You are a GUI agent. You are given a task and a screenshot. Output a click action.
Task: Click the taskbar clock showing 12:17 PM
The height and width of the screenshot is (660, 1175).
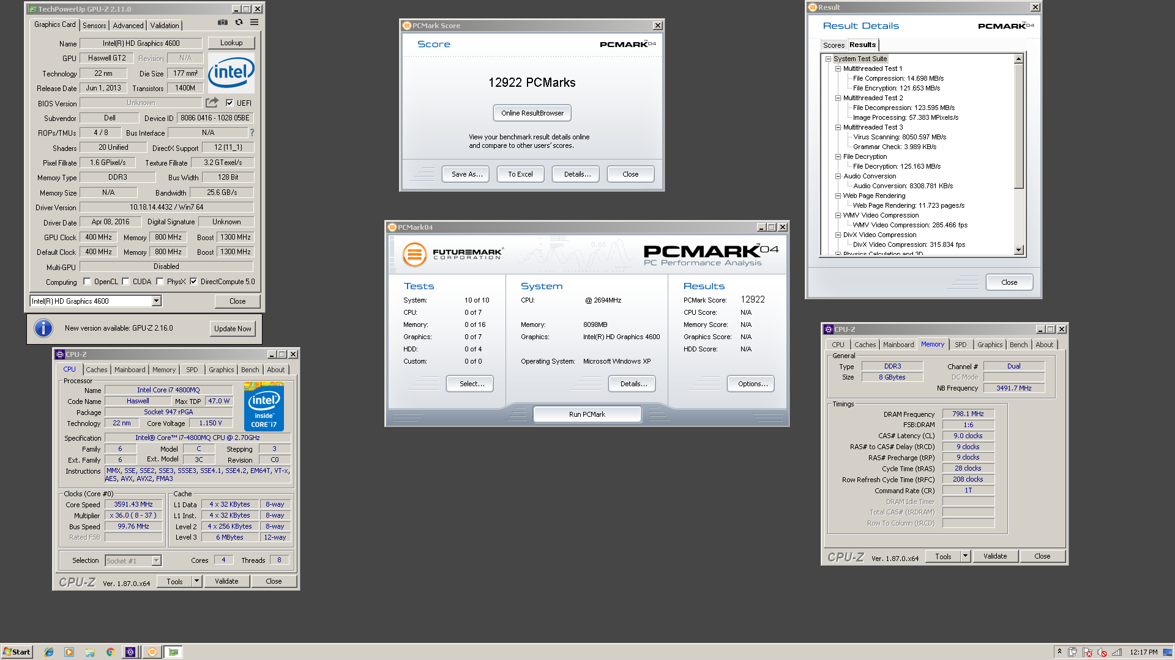point(1143,652)
